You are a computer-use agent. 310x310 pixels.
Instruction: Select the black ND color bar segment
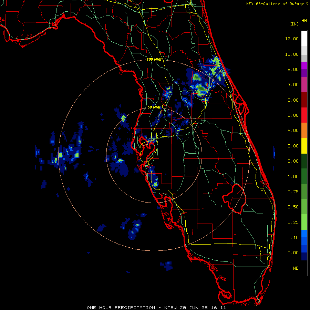304,268
